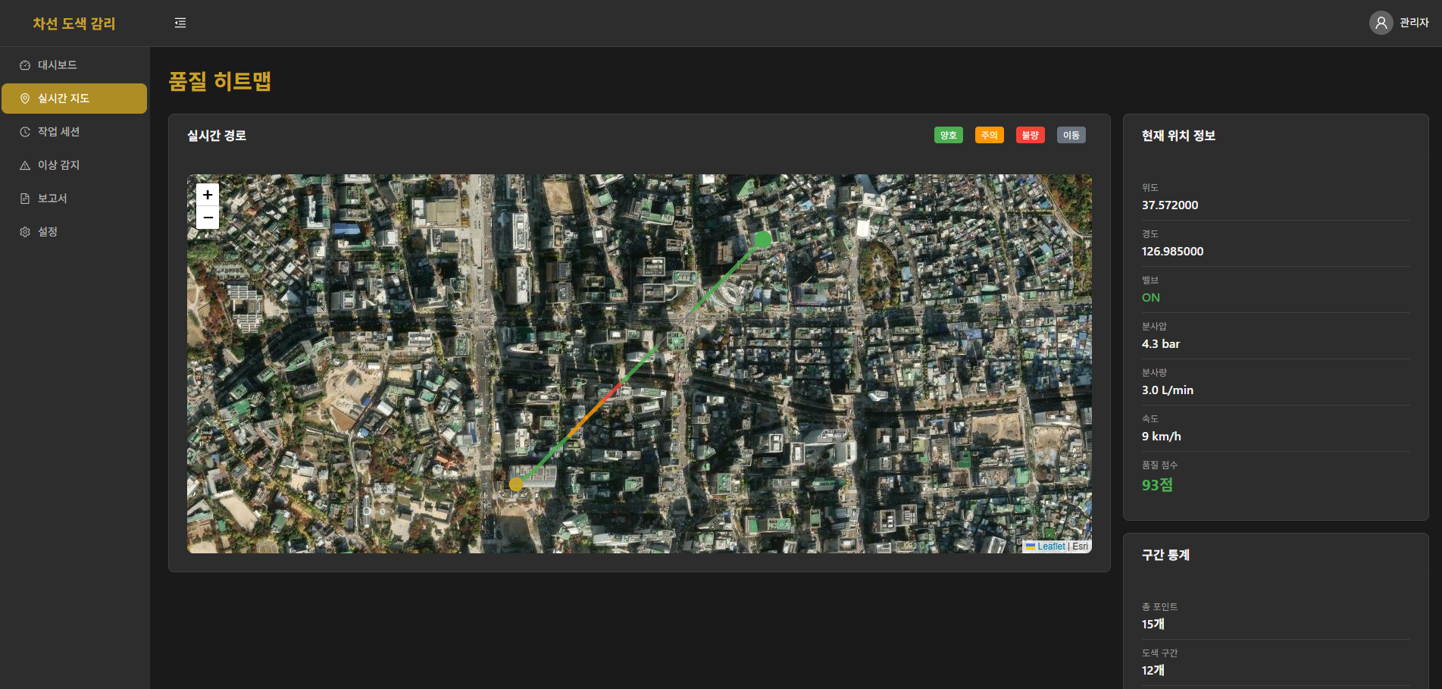The width and height of the screenshot is (1442, 689).
Task: Click the 이상 감지 warning triangle icon
Action: pyautogui.click(x=25, y=165)
